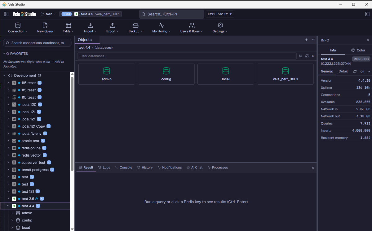Open the Processes tab
The height and width of the screenshot is (231, 372).
pyautogui.click(x=218, y=168)
